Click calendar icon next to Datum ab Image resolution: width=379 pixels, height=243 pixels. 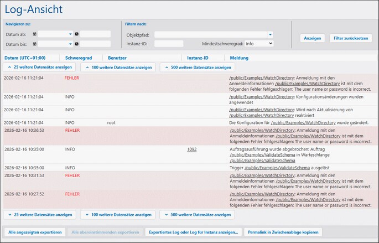click(34, 34)
